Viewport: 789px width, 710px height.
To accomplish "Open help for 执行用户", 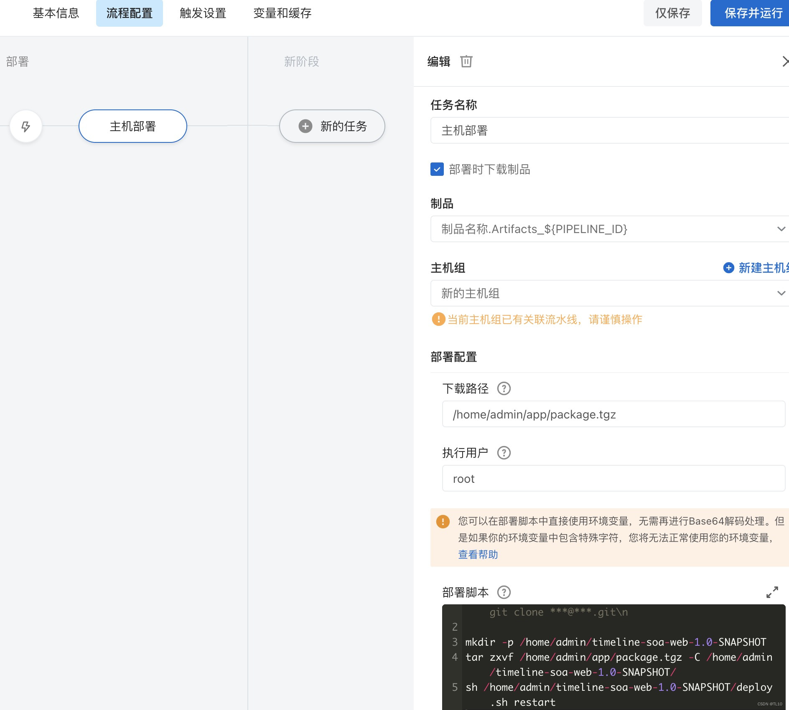I will pos(504,453).
